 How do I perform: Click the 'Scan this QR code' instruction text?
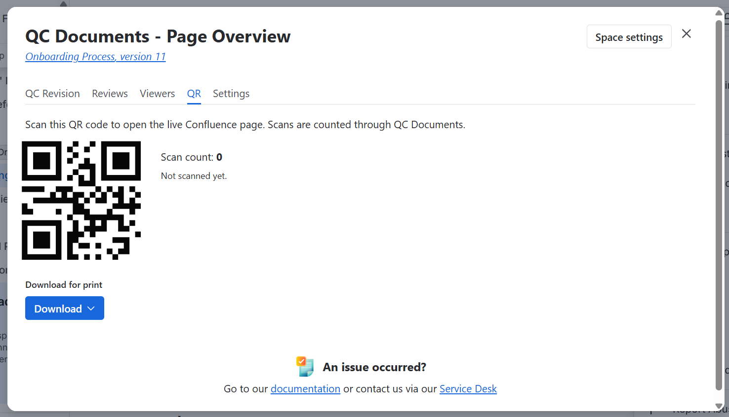click(x=245, y=125)
